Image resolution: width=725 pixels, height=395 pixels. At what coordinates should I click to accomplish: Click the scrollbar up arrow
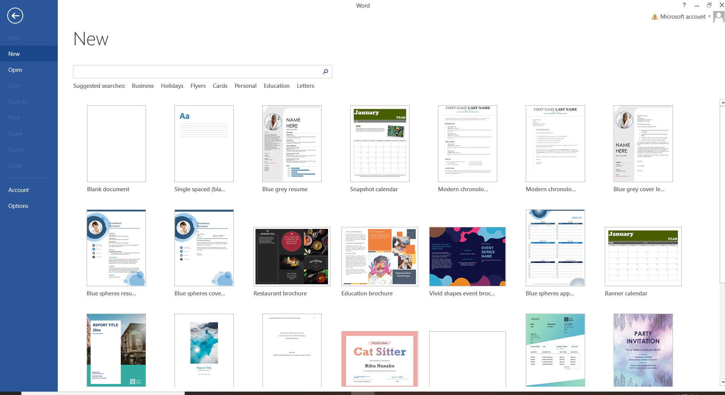pyautogui.click(x=722, y=102)
